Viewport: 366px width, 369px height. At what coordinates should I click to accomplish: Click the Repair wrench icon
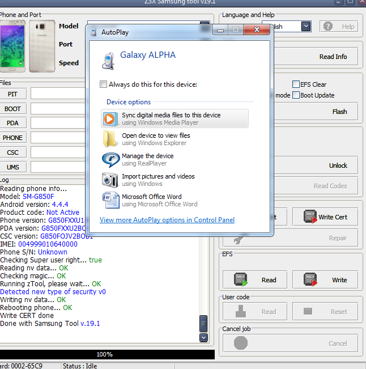click(x=237, y=240)
